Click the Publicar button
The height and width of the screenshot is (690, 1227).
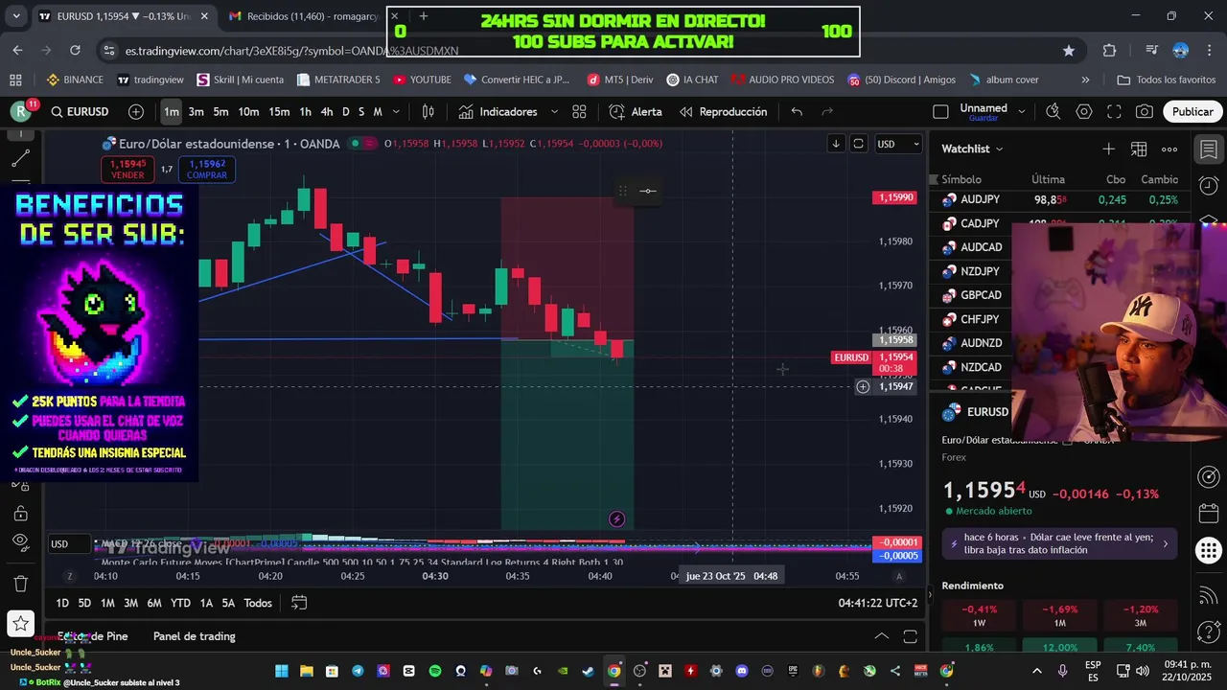(x=1192, y=112)
